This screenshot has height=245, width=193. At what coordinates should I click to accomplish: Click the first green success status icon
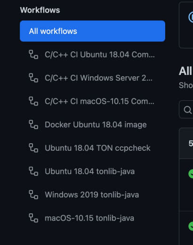pyautogui.click(x=191, y=174)
